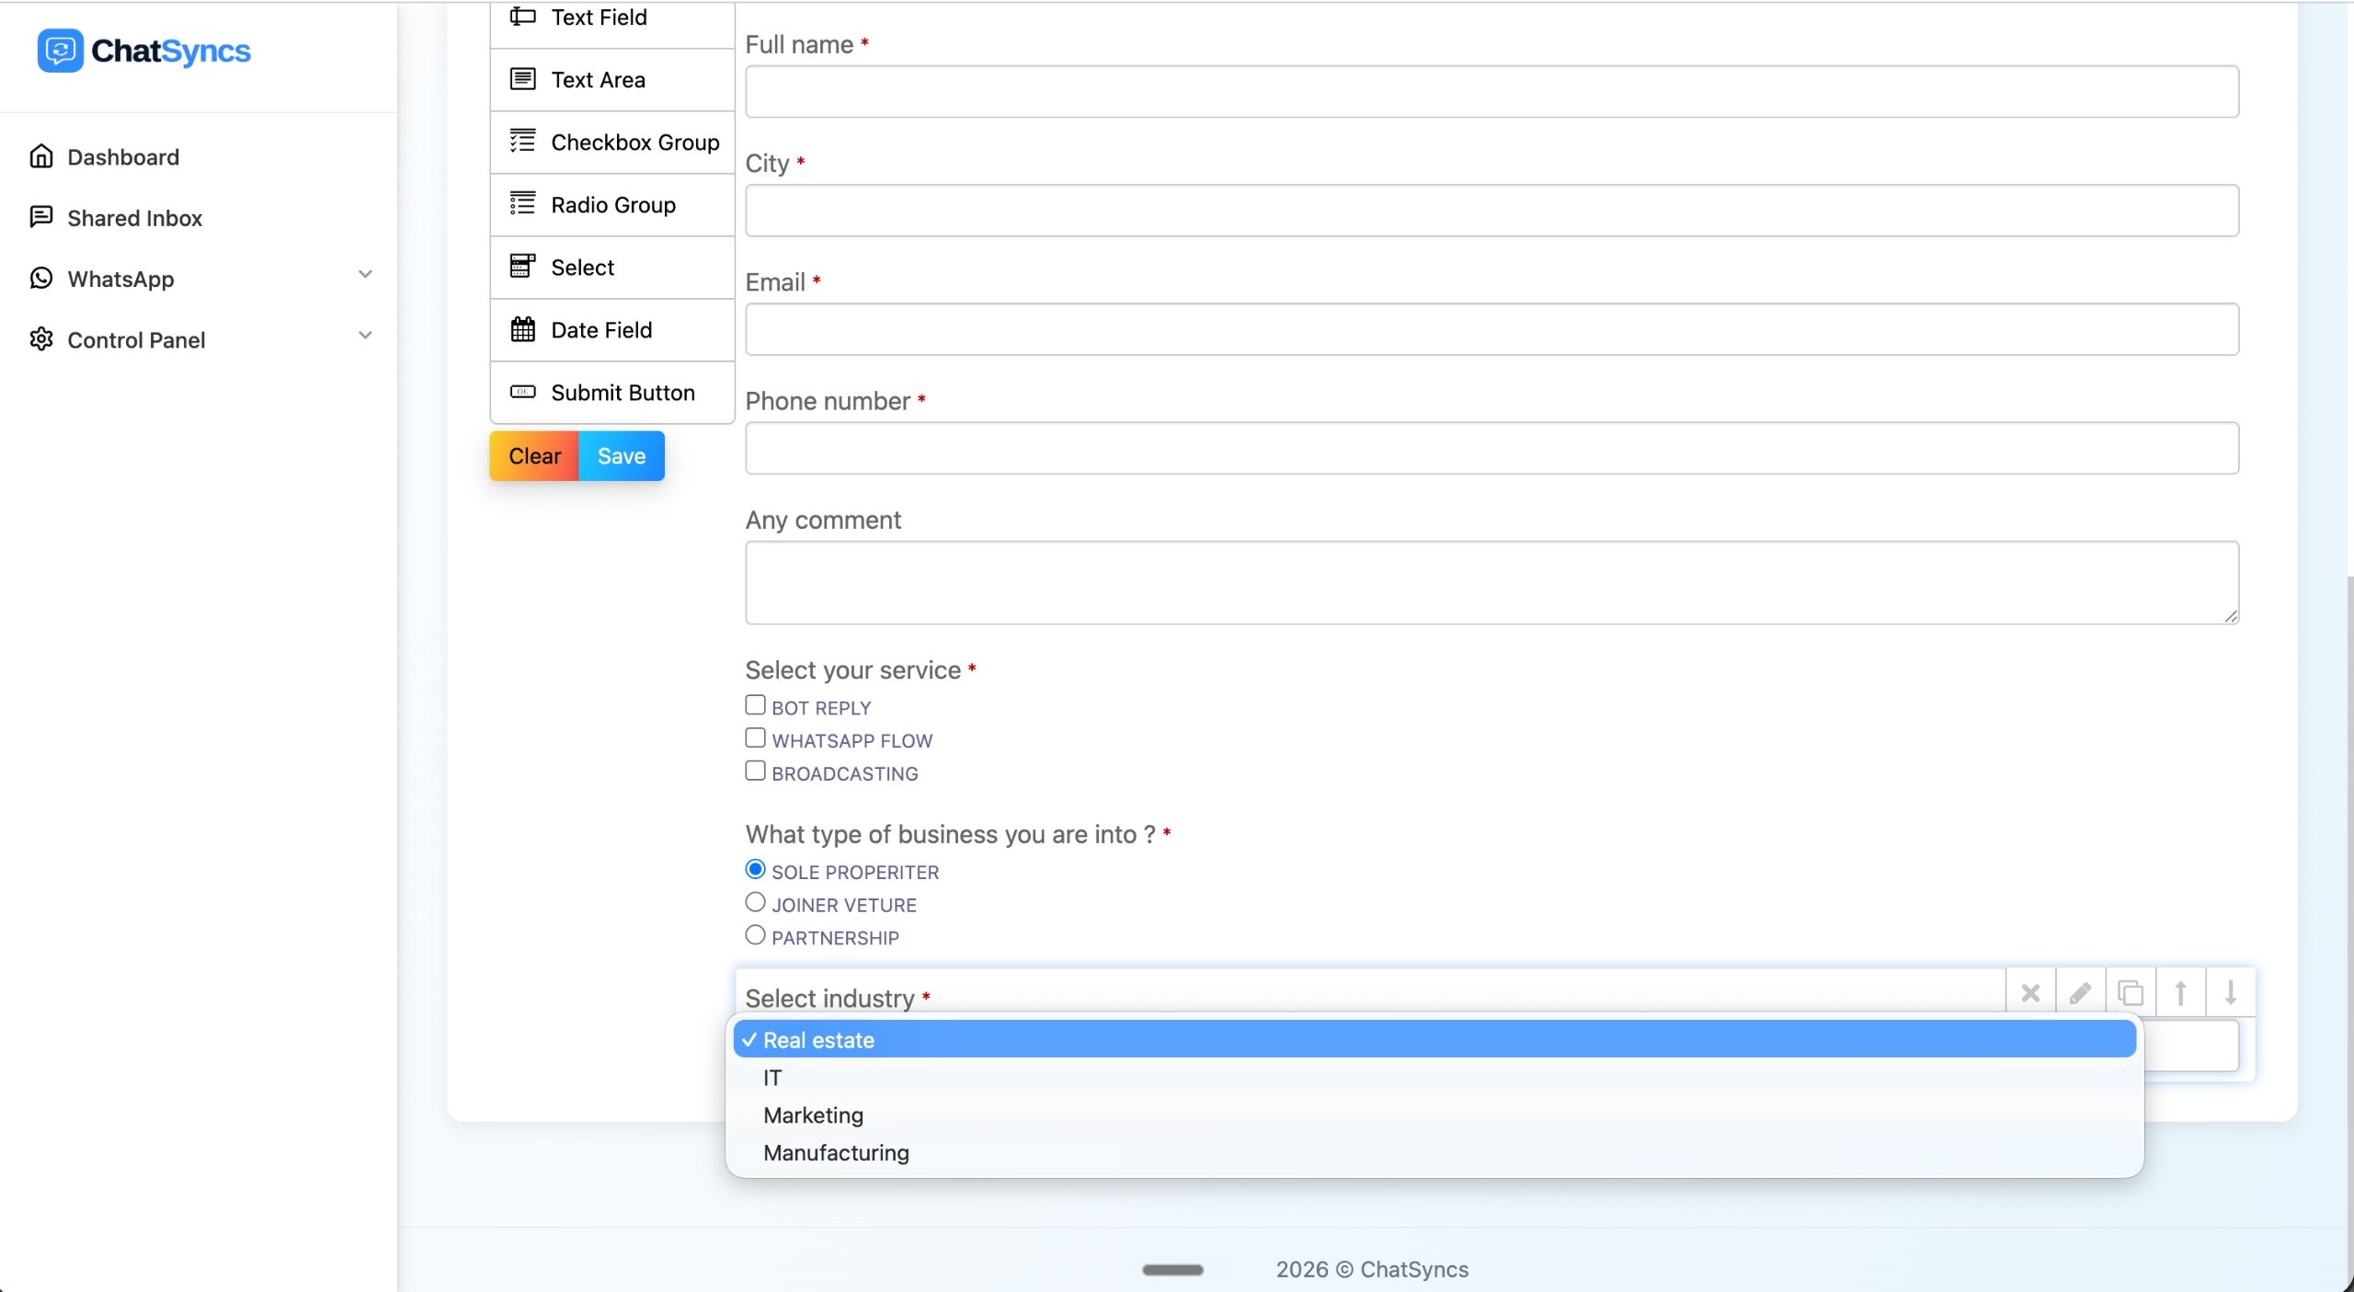Edit the Select industry field with pencil
Image resolution: width=2354 pixels, height=1292 pixels.
2080,993
